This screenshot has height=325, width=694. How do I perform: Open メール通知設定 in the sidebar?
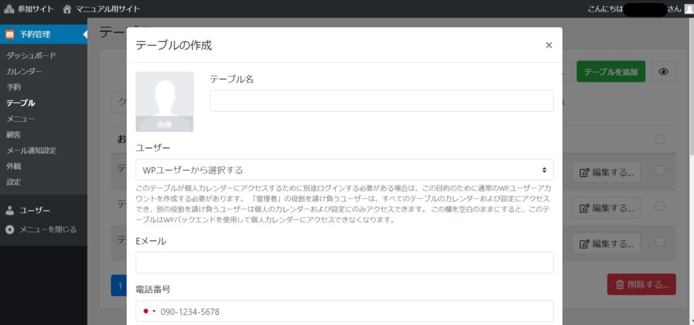click(31, 150)
